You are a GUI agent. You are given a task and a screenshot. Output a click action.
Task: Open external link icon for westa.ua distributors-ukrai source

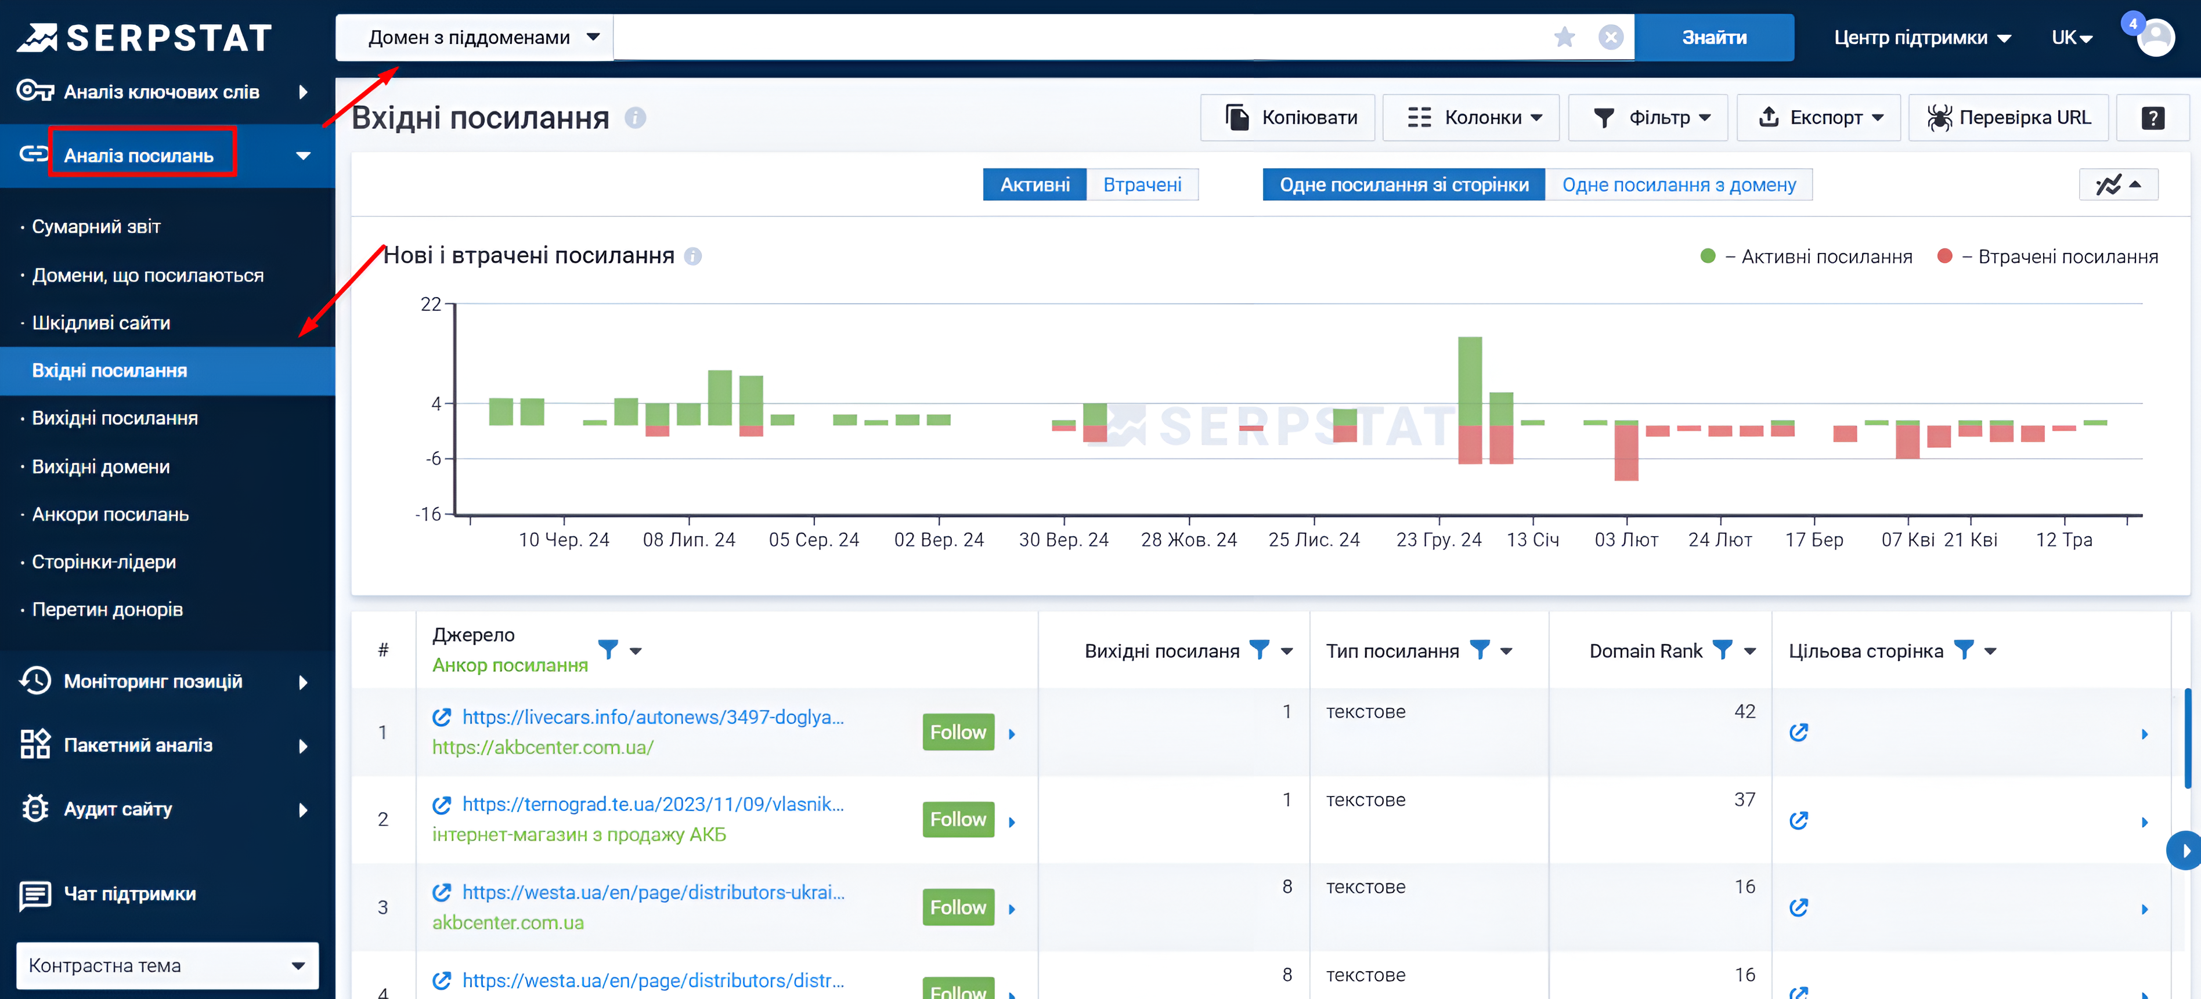(x=442, y=892)
